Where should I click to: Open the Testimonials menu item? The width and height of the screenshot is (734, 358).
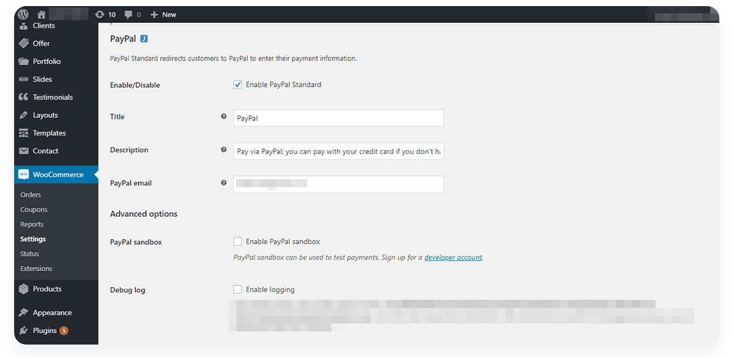click(53, 97)
